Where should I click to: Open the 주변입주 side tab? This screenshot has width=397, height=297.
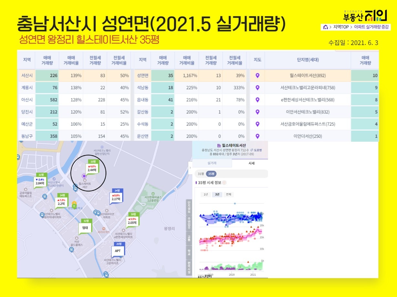189,223
